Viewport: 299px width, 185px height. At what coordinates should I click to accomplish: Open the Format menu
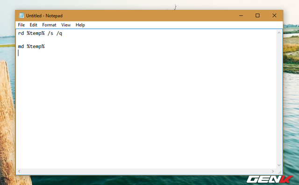pos(49,25)
